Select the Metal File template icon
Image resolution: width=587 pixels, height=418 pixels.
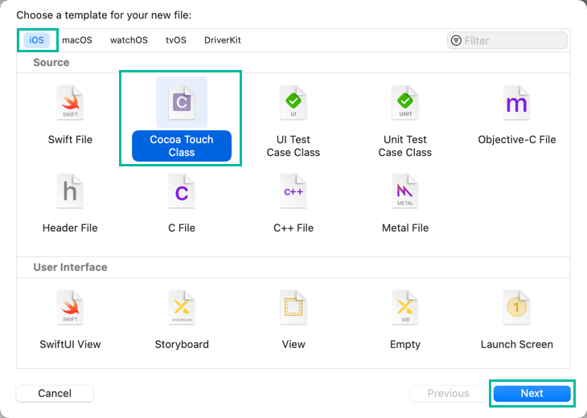405,191
